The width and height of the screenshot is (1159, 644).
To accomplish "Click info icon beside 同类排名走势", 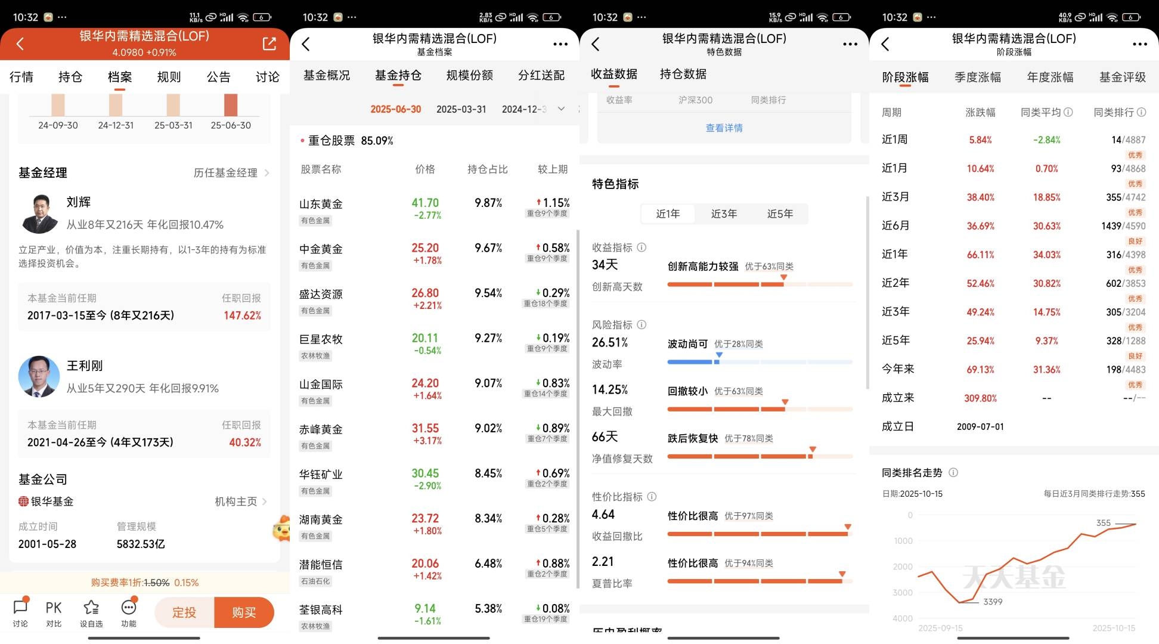I will 953,472.
